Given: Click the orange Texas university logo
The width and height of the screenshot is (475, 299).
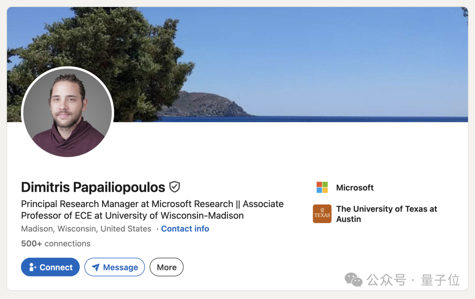Looking at the screenshot, I should point(322,214).
